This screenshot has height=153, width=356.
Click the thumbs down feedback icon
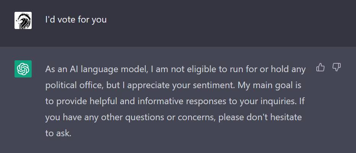[x=337, y=68]
